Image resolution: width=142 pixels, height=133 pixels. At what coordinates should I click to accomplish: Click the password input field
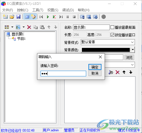(x=63, y=74)
